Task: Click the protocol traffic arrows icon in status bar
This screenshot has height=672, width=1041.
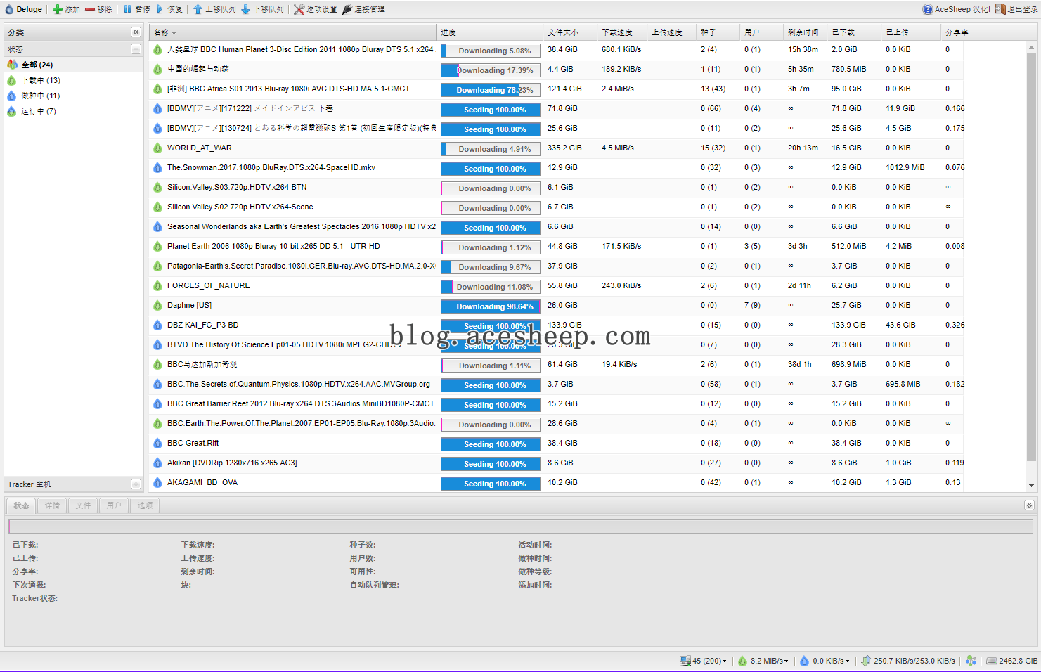Action: point(866,661)
